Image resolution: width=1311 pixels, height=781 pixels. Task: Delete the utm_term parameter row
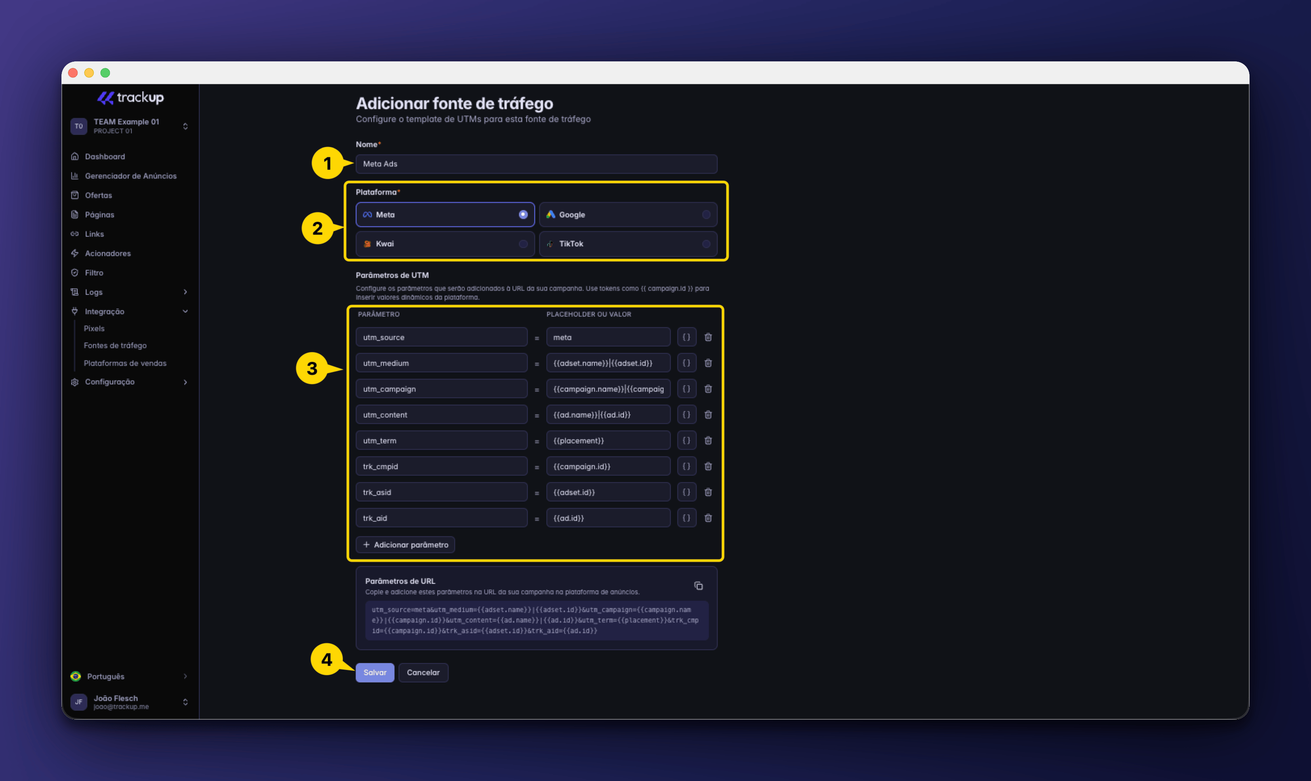tap(709, 440)
